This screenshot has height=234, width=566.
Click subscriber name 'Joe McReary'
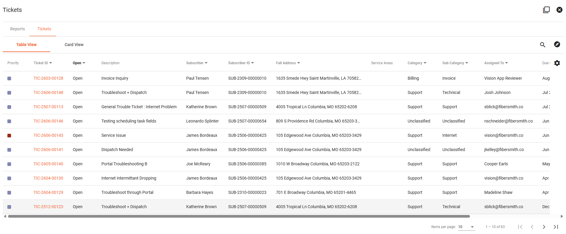coord(198,164)
